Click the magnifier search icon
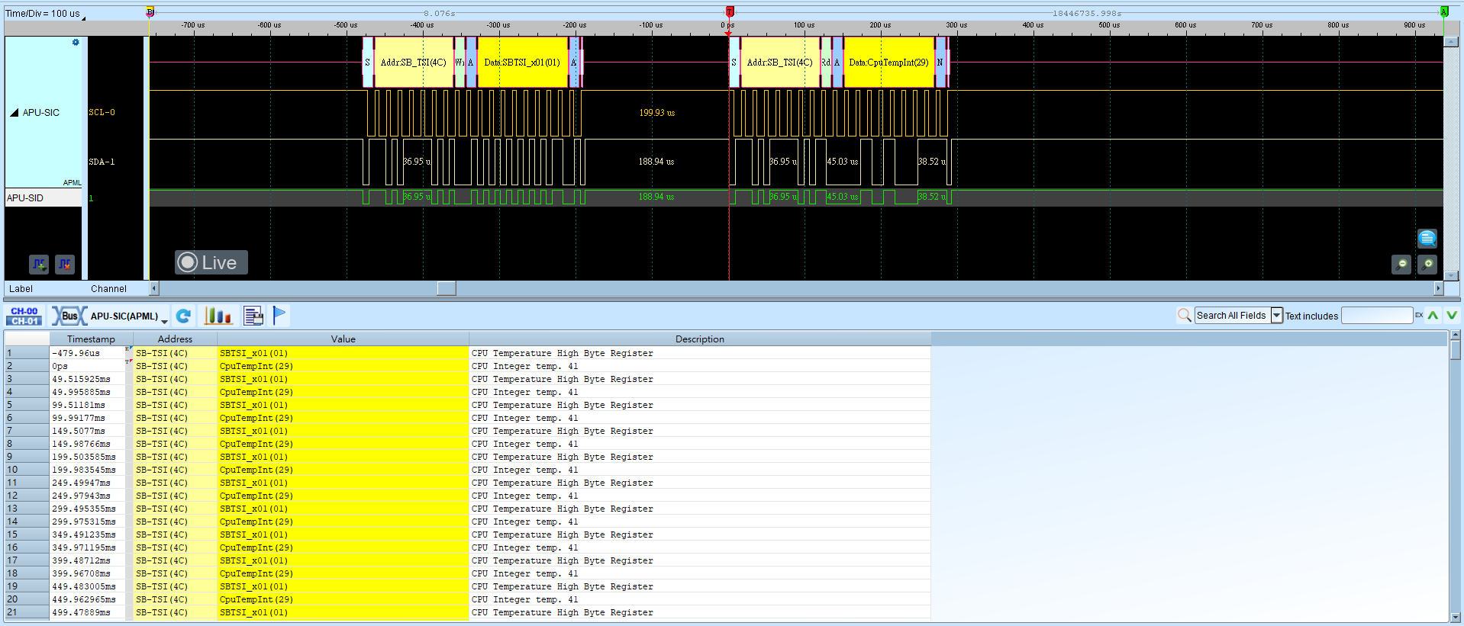Screen dimensions: 1464x626 click(1185, 315)
